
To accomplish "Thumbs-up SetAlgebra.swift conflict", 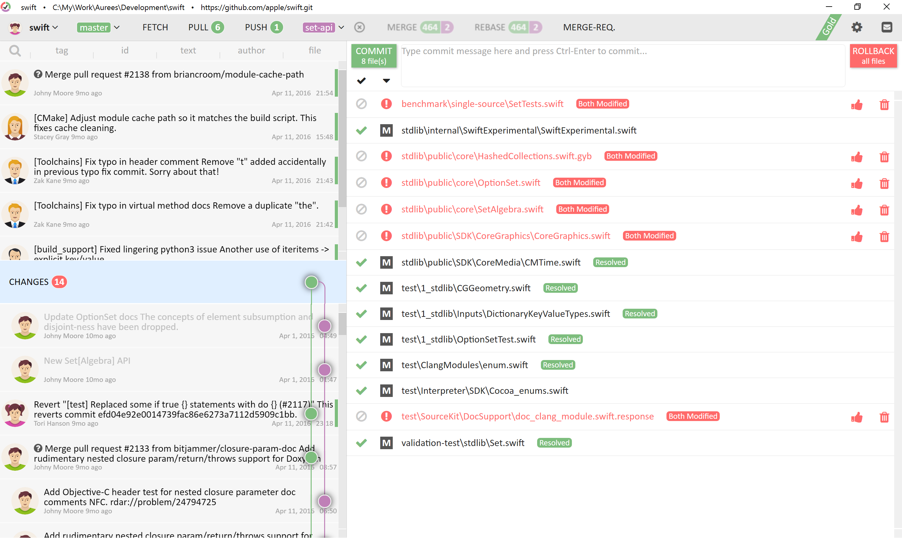I will [x=857, y=210].
